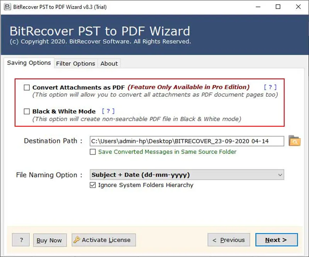The width and height of the screenshot is (309, 257).
Task: Open the About tab
Action: click(x=109, y=63)
